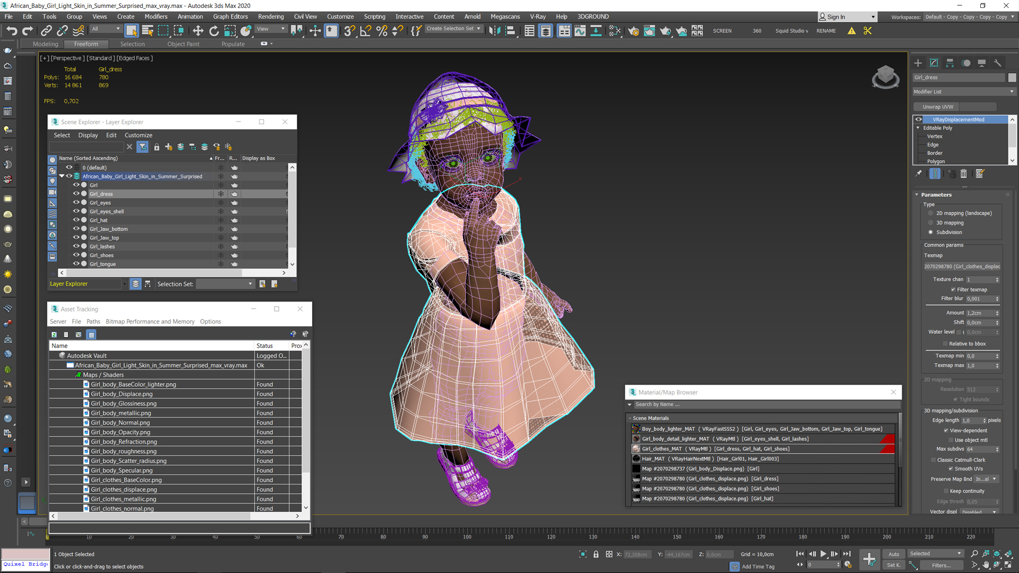Viewport: 1019px width, 573px height.
Task: Click the Sign In button
Action: point(847,17)
